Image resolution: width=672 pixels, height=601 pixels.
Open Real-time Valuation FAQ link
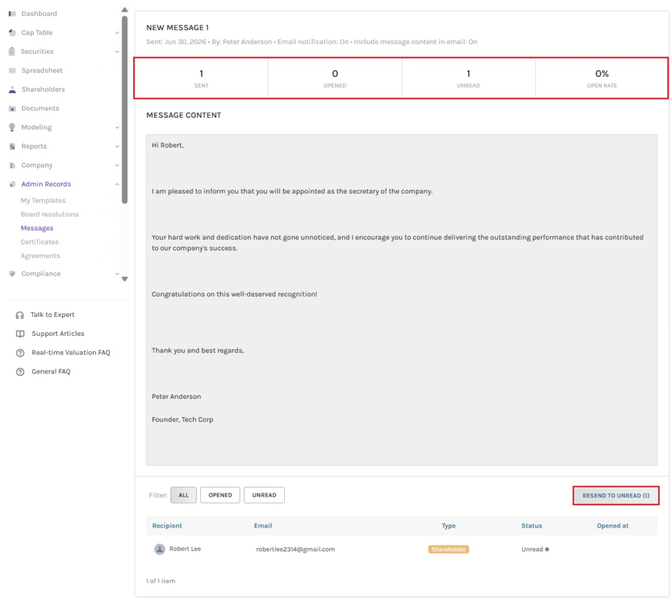pyautogui.click(x=71, y=352)
